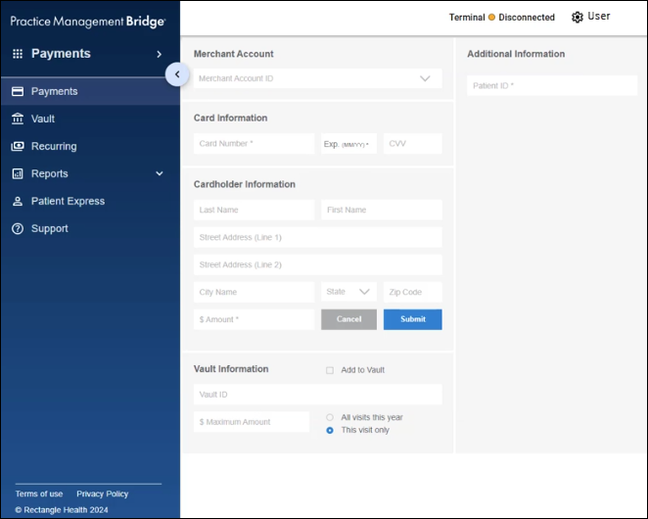This screenshot has width=648, height=519.
Task: Expand the Reports submenu chevron
Action: (160, 173)
